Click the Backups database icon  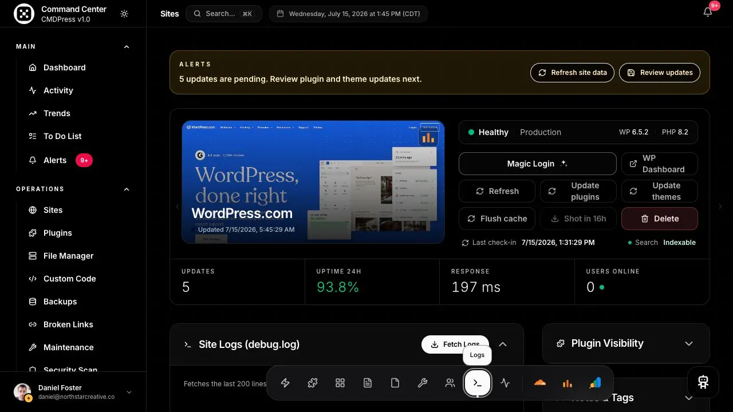[33, 302]
